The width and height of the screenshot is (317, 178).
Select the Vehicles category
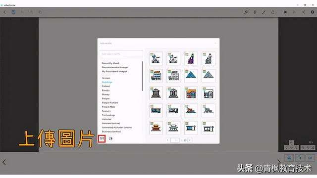click(106, 119)
